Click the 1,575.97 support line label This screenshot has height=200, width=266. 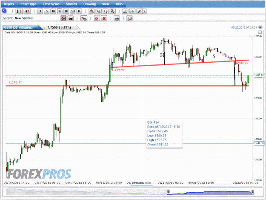click(15, 82)
